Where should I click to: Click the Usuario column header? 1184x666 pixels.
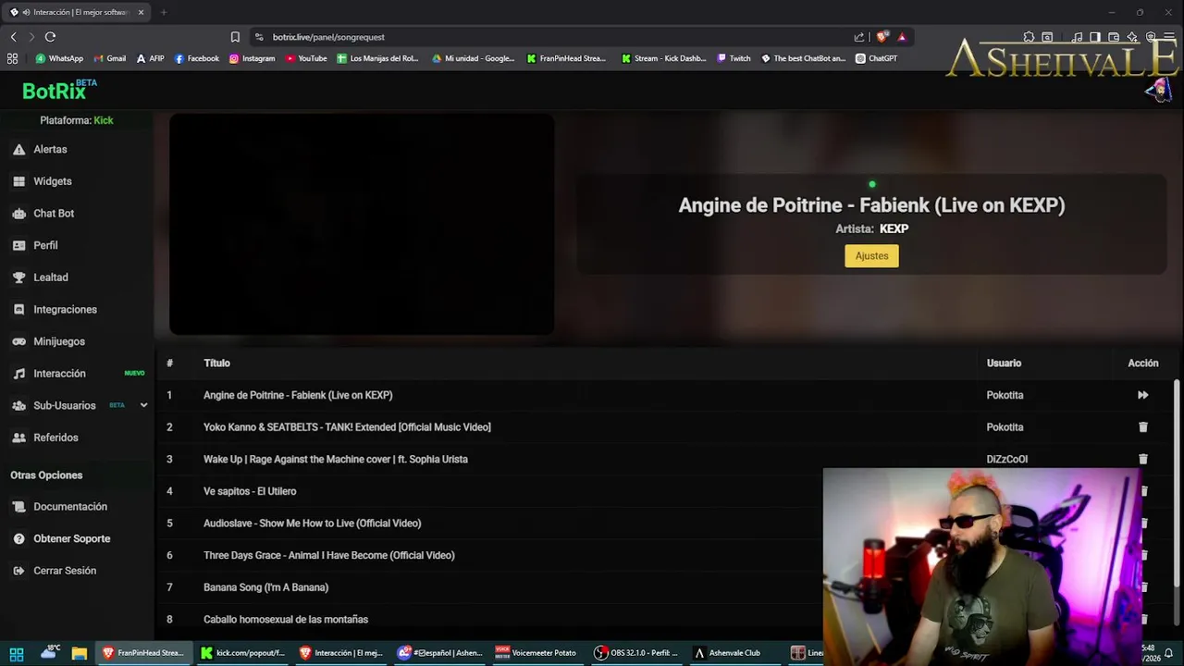[1004, 364]
